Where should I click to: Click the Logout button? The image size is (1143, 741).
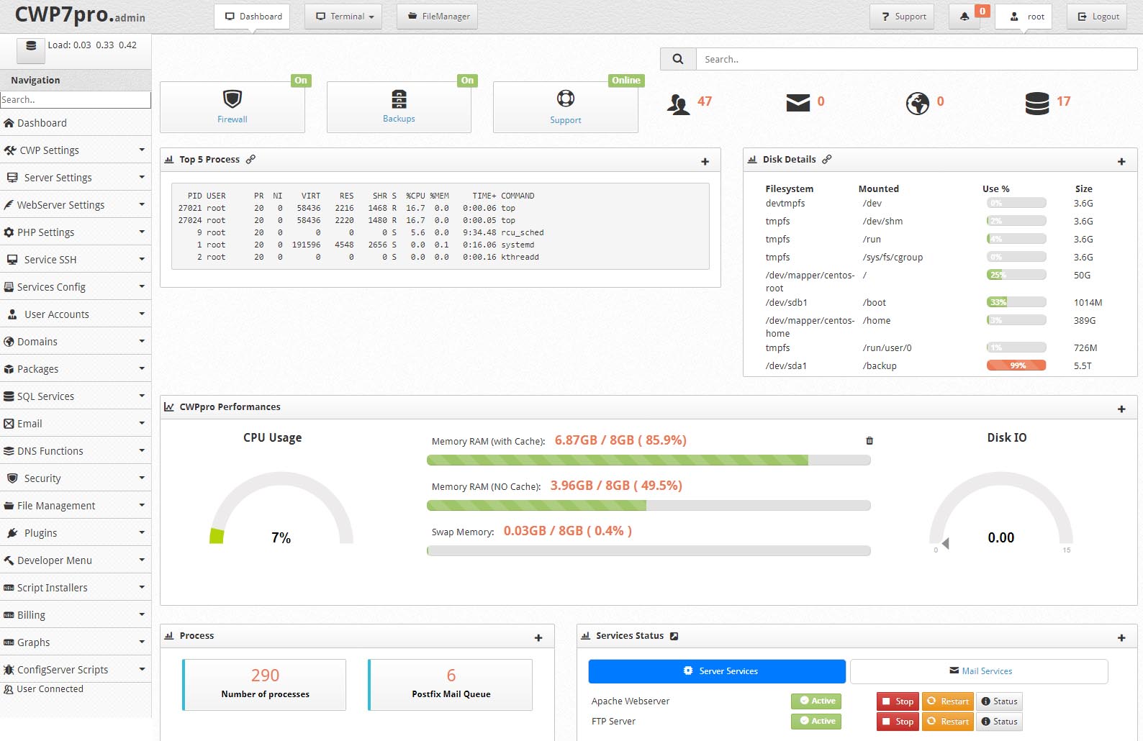[1097, 17]
